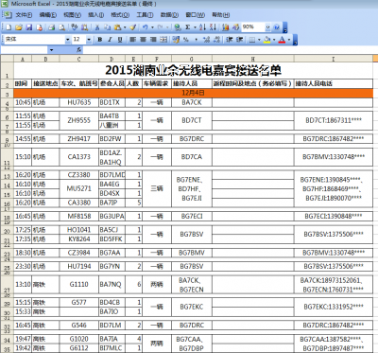Open the 格式(O) menu

click(x=120, y=15)
